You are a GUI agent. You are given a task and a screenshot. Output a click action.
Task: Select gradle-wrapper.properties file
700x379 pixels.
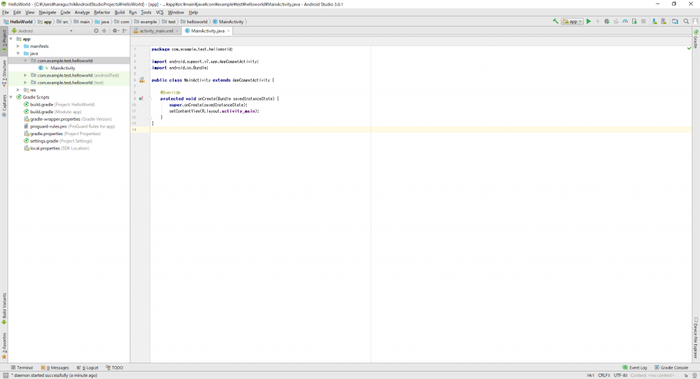pos(68,119)
